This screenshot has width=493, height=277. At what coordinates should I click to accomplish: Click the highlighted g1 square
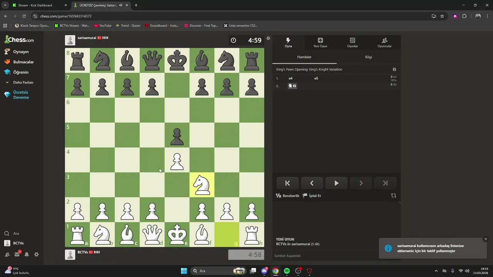(227, 234)
